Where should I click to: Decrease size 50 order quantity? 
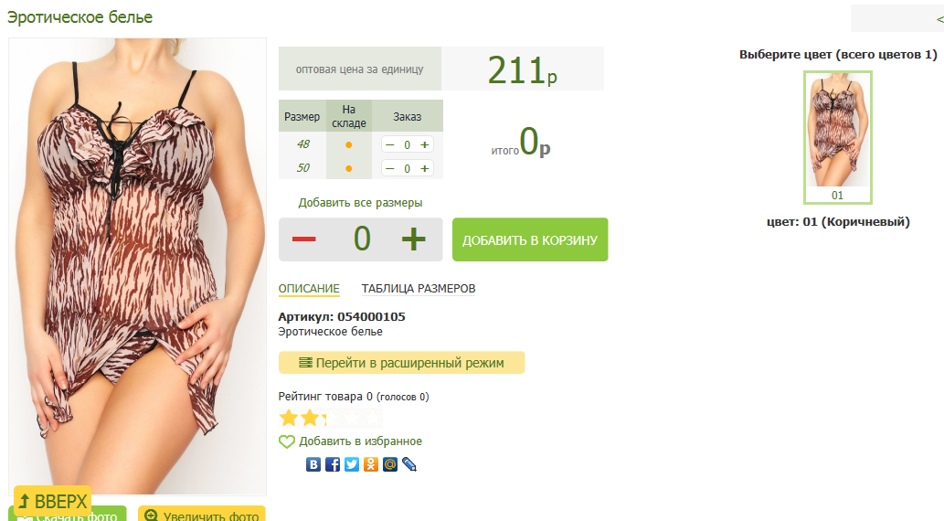coord(390,169)
